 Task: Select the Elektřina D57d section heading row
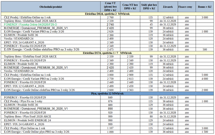tap(107, 53)
